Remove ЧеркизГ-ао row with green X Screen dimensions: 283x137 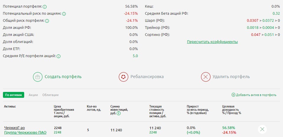click(262, 129)
